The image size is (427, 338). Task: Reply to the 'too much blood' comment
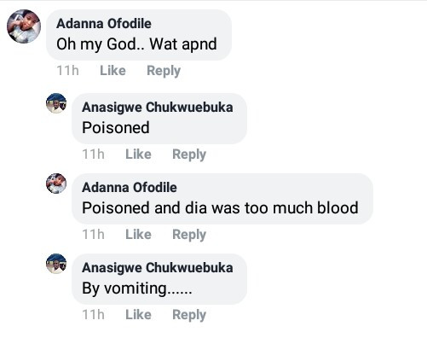point(189,235)
